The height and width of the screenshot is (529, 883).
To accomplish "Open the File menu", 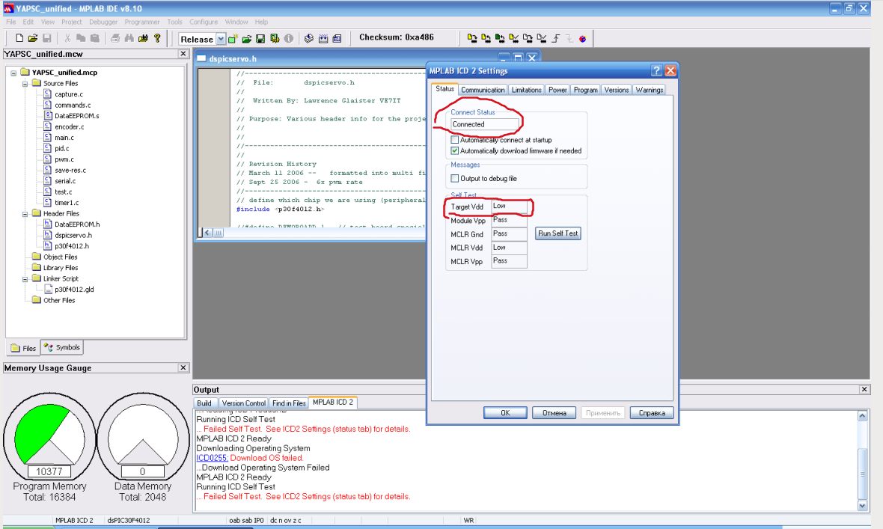I will pos(10,22).
